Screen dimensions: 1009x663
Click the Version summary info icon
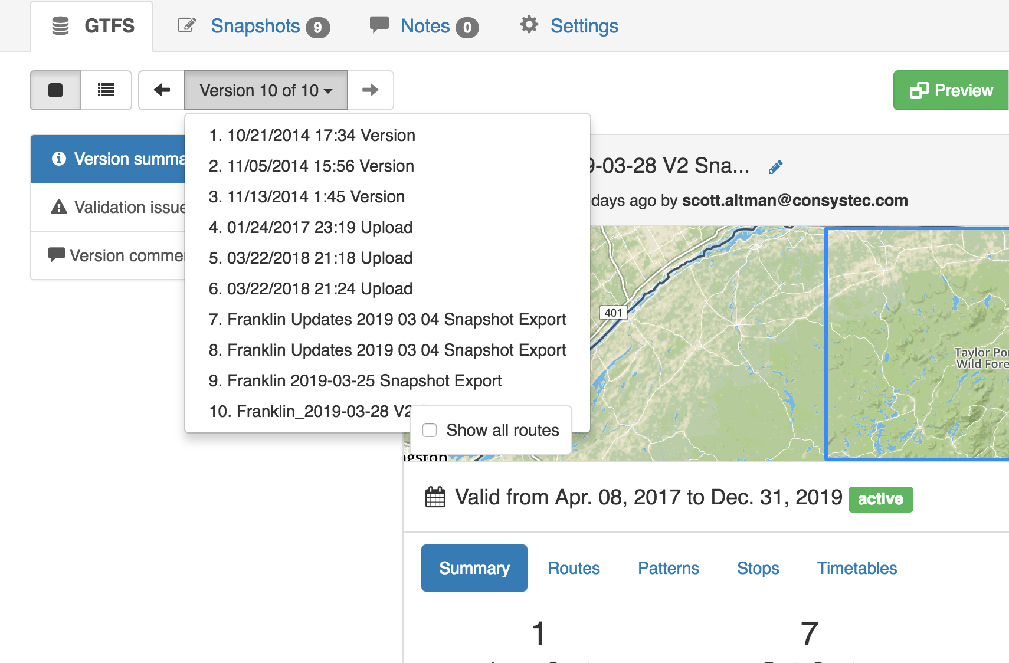coord(59,159)
